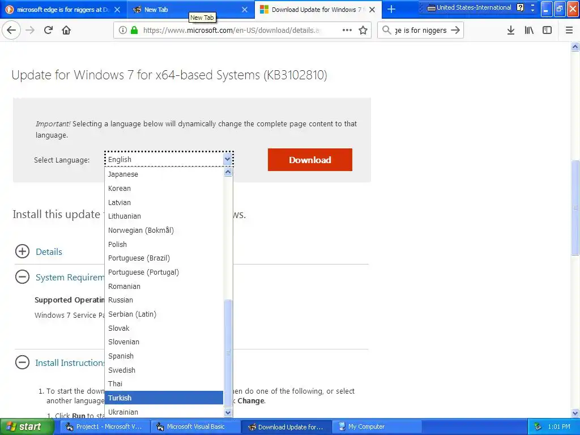
Task: Switch to the first DuckDuckGo search tab
Action: [63, 9]
